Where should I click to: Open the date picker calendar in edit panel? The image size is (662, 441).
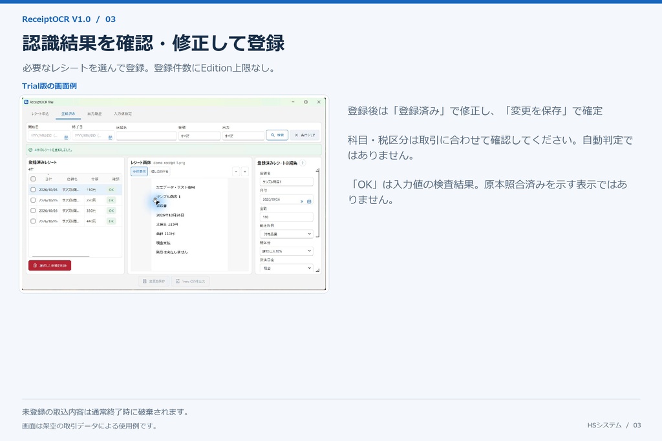point(309,201)
